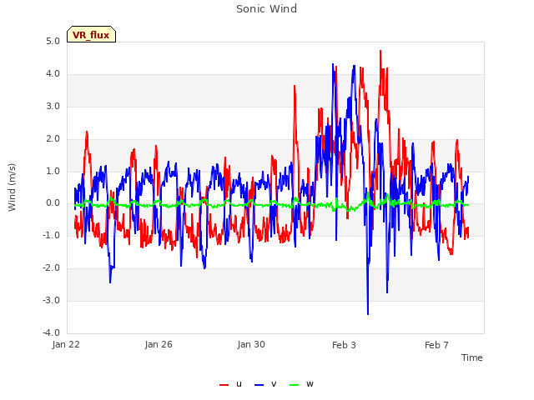Viewport: 534px width, 400px height.
Task: Click the Jan 22 x-axis tick label
Action: pyautogui.click(x=66, y=344)
